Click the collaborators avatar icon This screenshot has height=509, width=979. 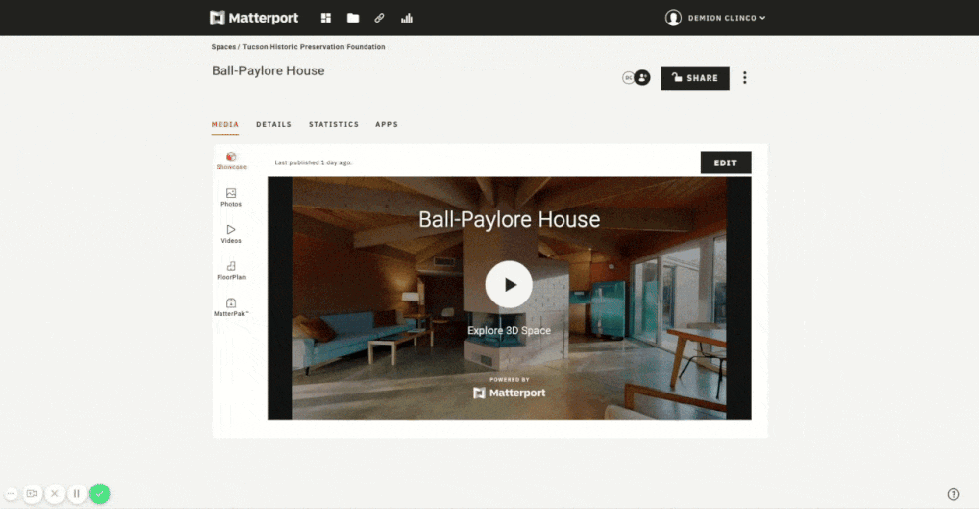point(636,78)
